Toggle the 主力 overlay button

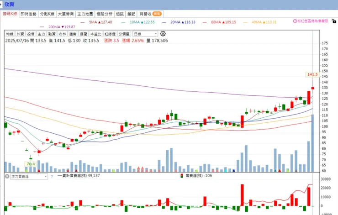pos(42,34)
